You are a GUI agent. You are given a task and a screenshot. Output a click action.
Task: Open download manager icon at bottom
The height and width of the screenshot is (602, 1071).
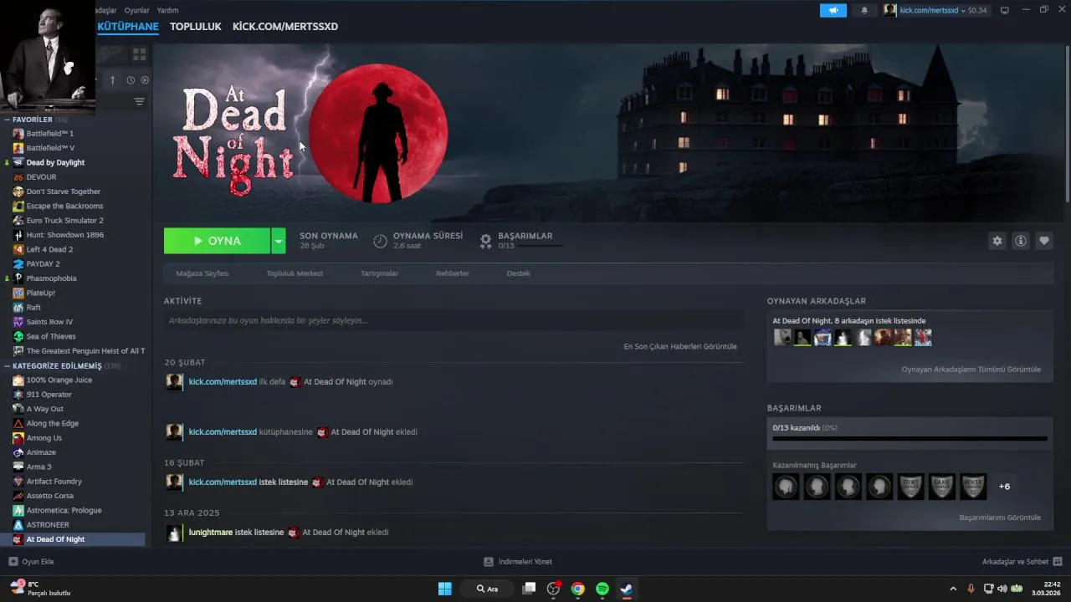[489, 562]
